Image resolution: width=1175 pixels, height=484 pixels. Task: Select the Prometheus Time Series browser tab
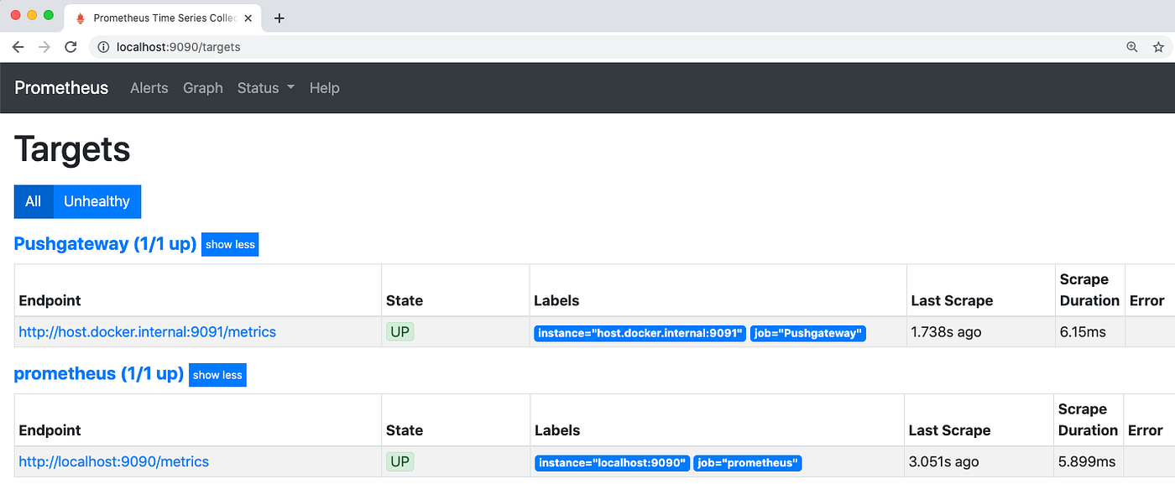(164, 18)
